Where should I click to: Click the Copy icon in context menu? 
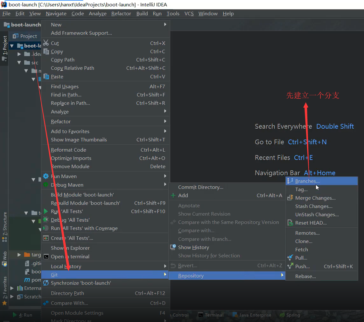(46, 51)
